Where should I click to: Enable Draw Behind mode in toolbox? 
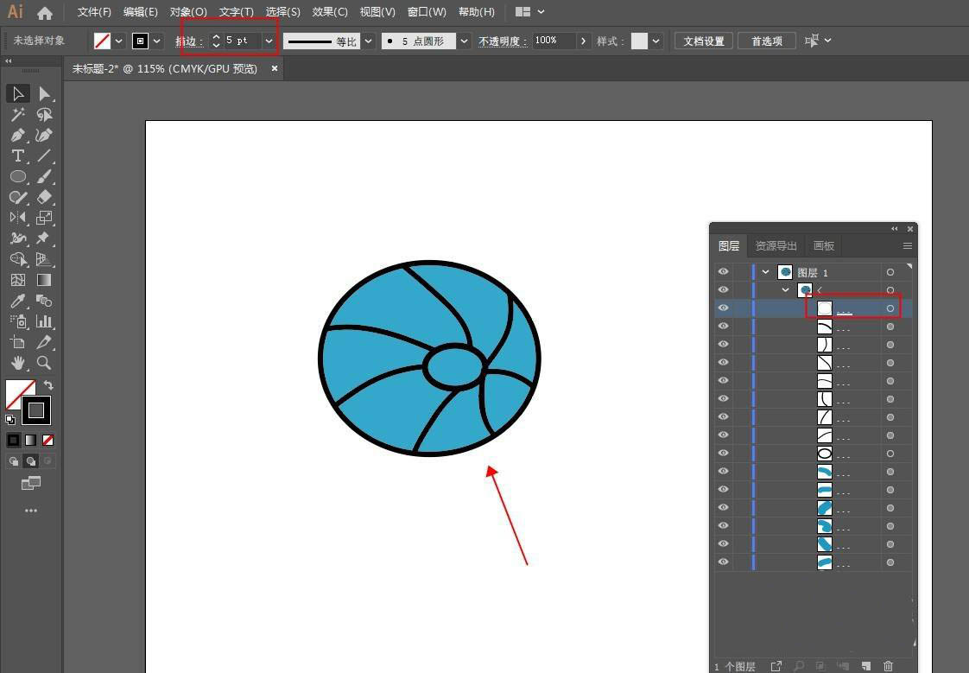point(30,461)
